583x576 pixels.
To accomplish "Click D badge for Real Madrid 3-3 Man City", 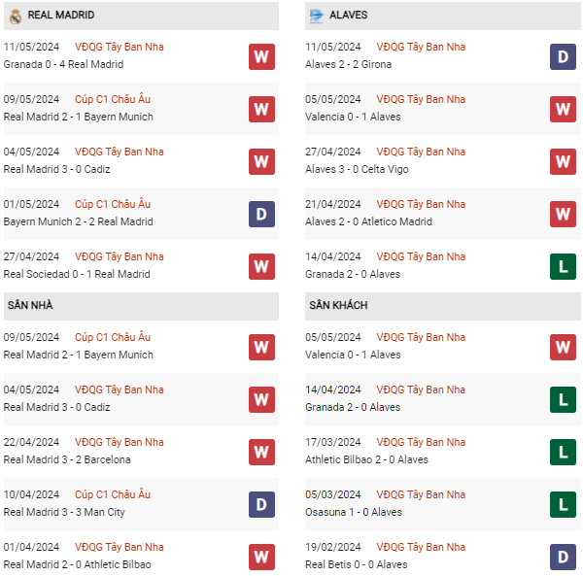I will point(260,504).
